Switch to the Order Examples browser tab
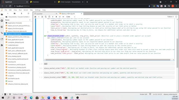 click(70, 2)
